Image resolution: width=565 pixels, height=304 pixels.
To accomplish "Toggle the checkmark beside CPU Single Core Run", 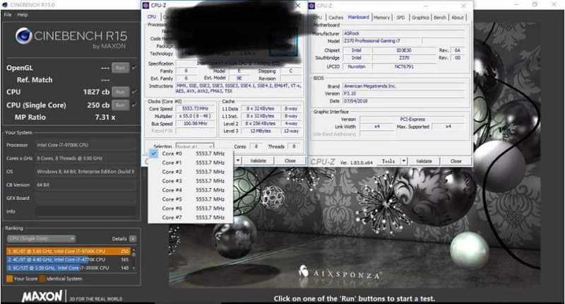I will coord(132,105).
